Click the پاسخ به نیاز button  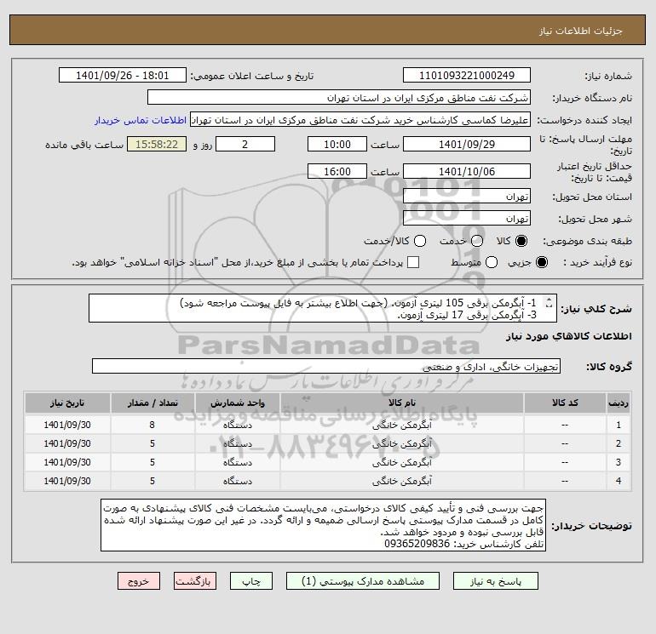(x=495, y=581)
